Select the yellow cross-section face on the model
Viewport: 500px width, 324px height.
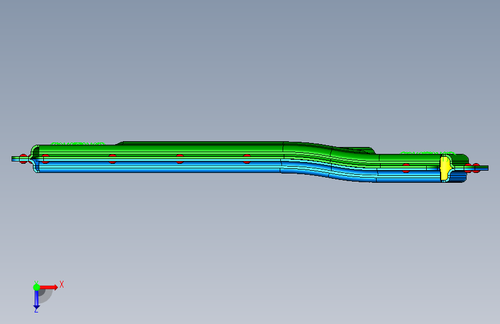click(x=445, y=168)
